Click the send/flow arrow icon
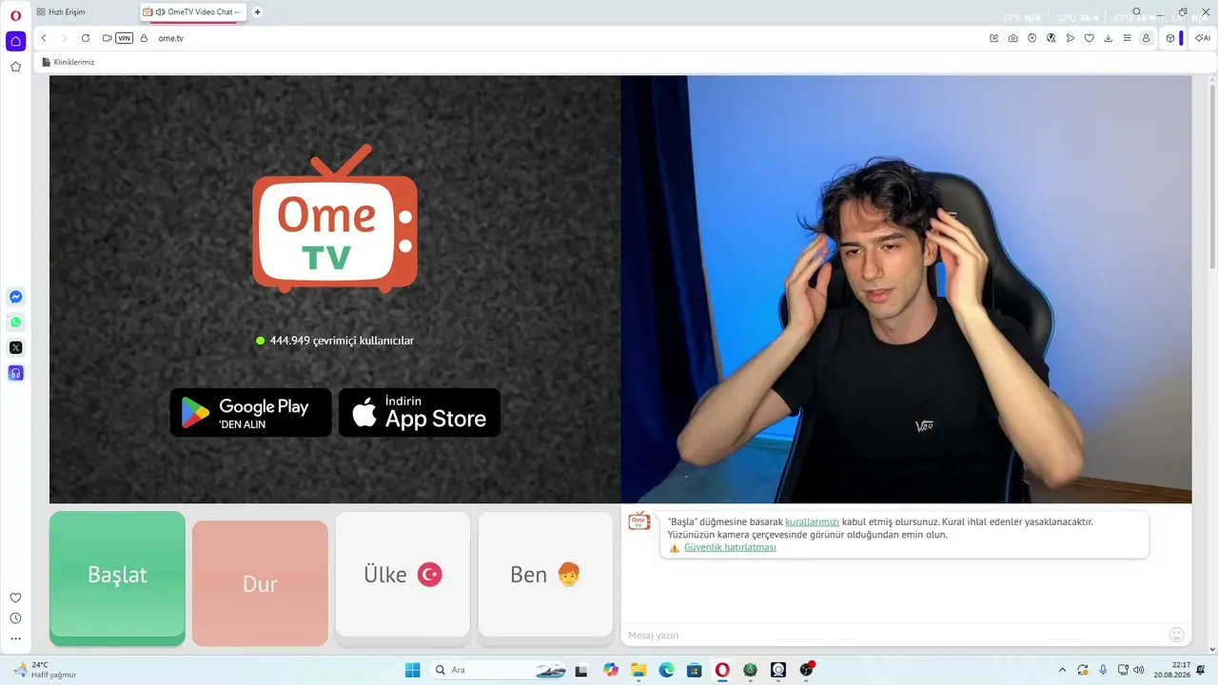This screenshot has height=685, width=1218. (x=1071, y=38)
